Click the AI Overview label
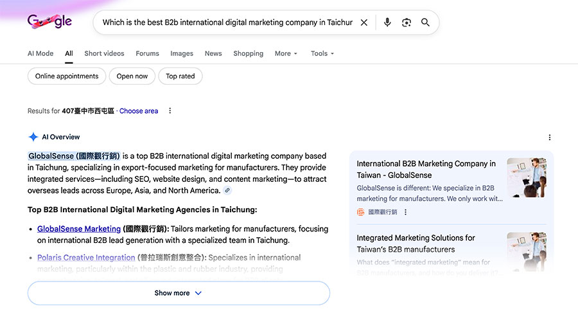 61,137
